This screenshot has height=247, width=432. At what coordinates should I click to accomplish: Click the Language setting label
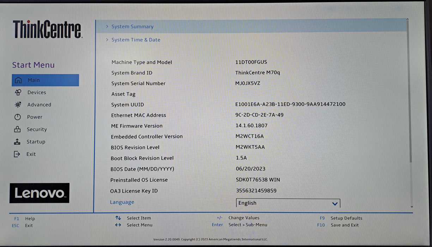[x=122, y=202]
